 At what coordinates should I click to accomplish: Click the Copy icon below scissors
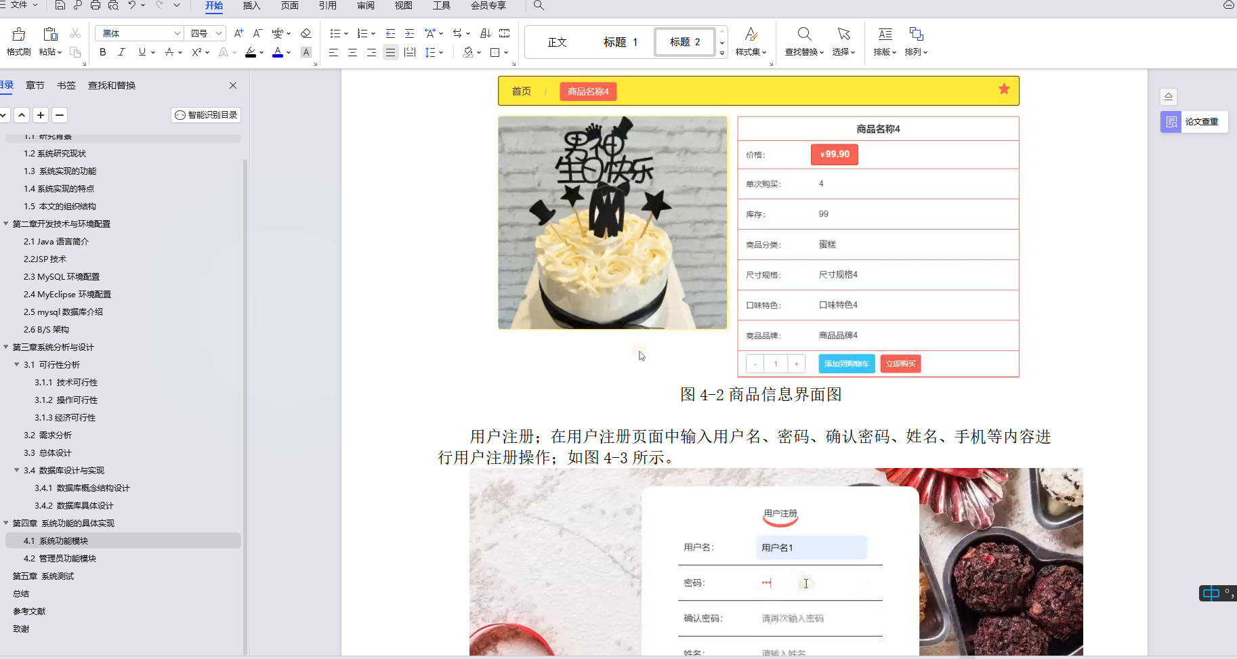[75, 52]
